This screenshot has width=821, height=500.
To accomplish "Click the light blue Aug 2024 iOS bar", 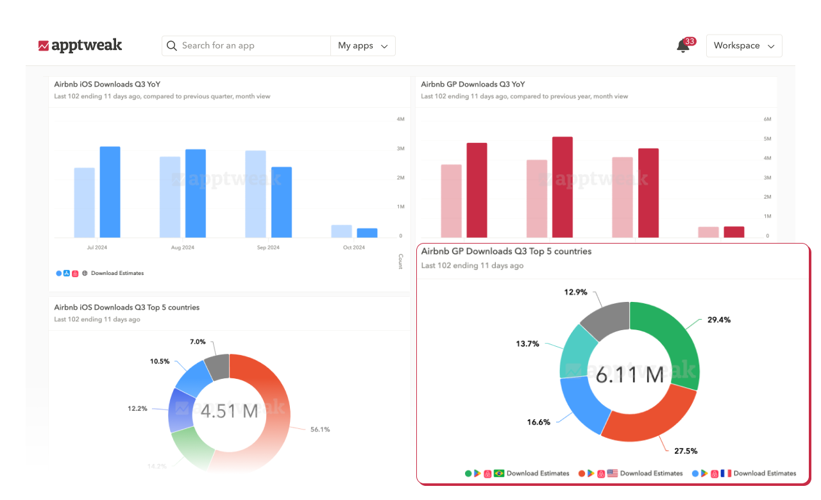I will [x=170, y=197].
